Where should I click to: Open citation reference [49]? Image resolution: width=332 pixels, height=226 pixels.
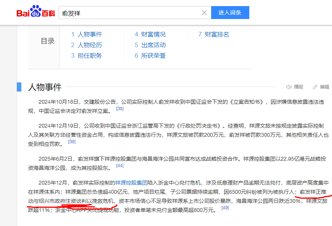tap(225, 208)
